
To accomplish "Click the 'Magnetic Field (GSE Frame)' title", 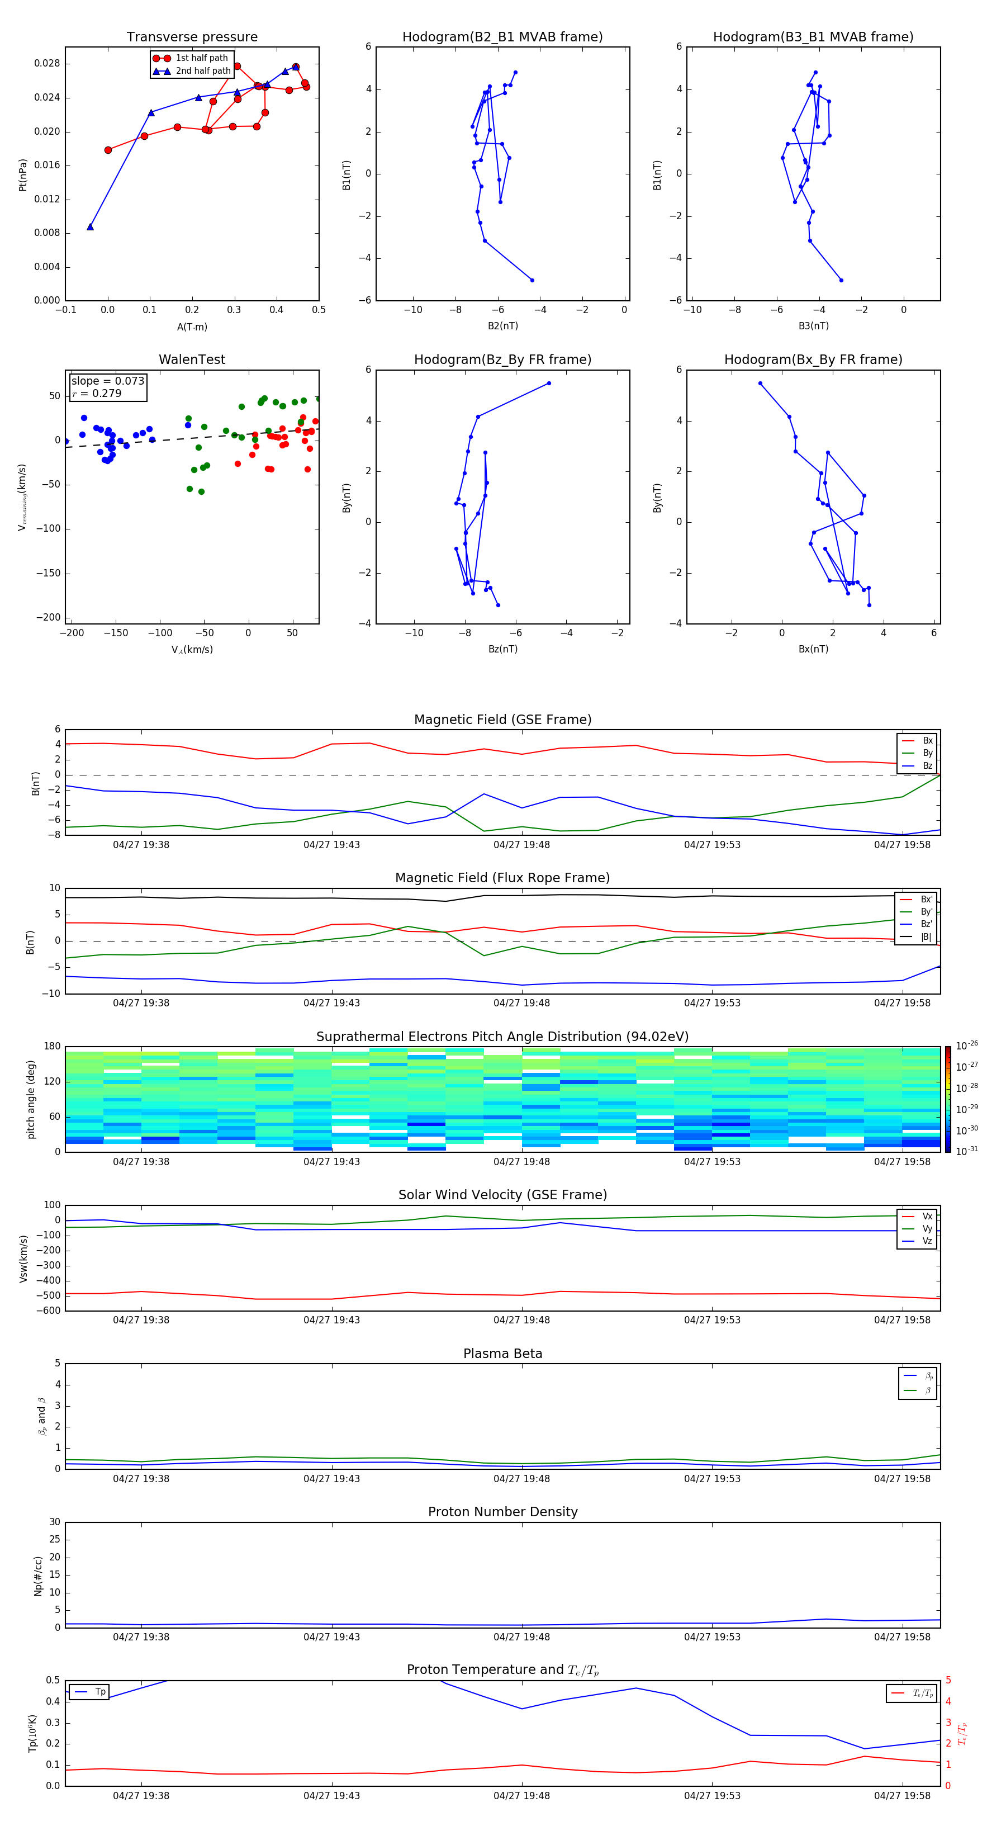I will click(502, 720).
